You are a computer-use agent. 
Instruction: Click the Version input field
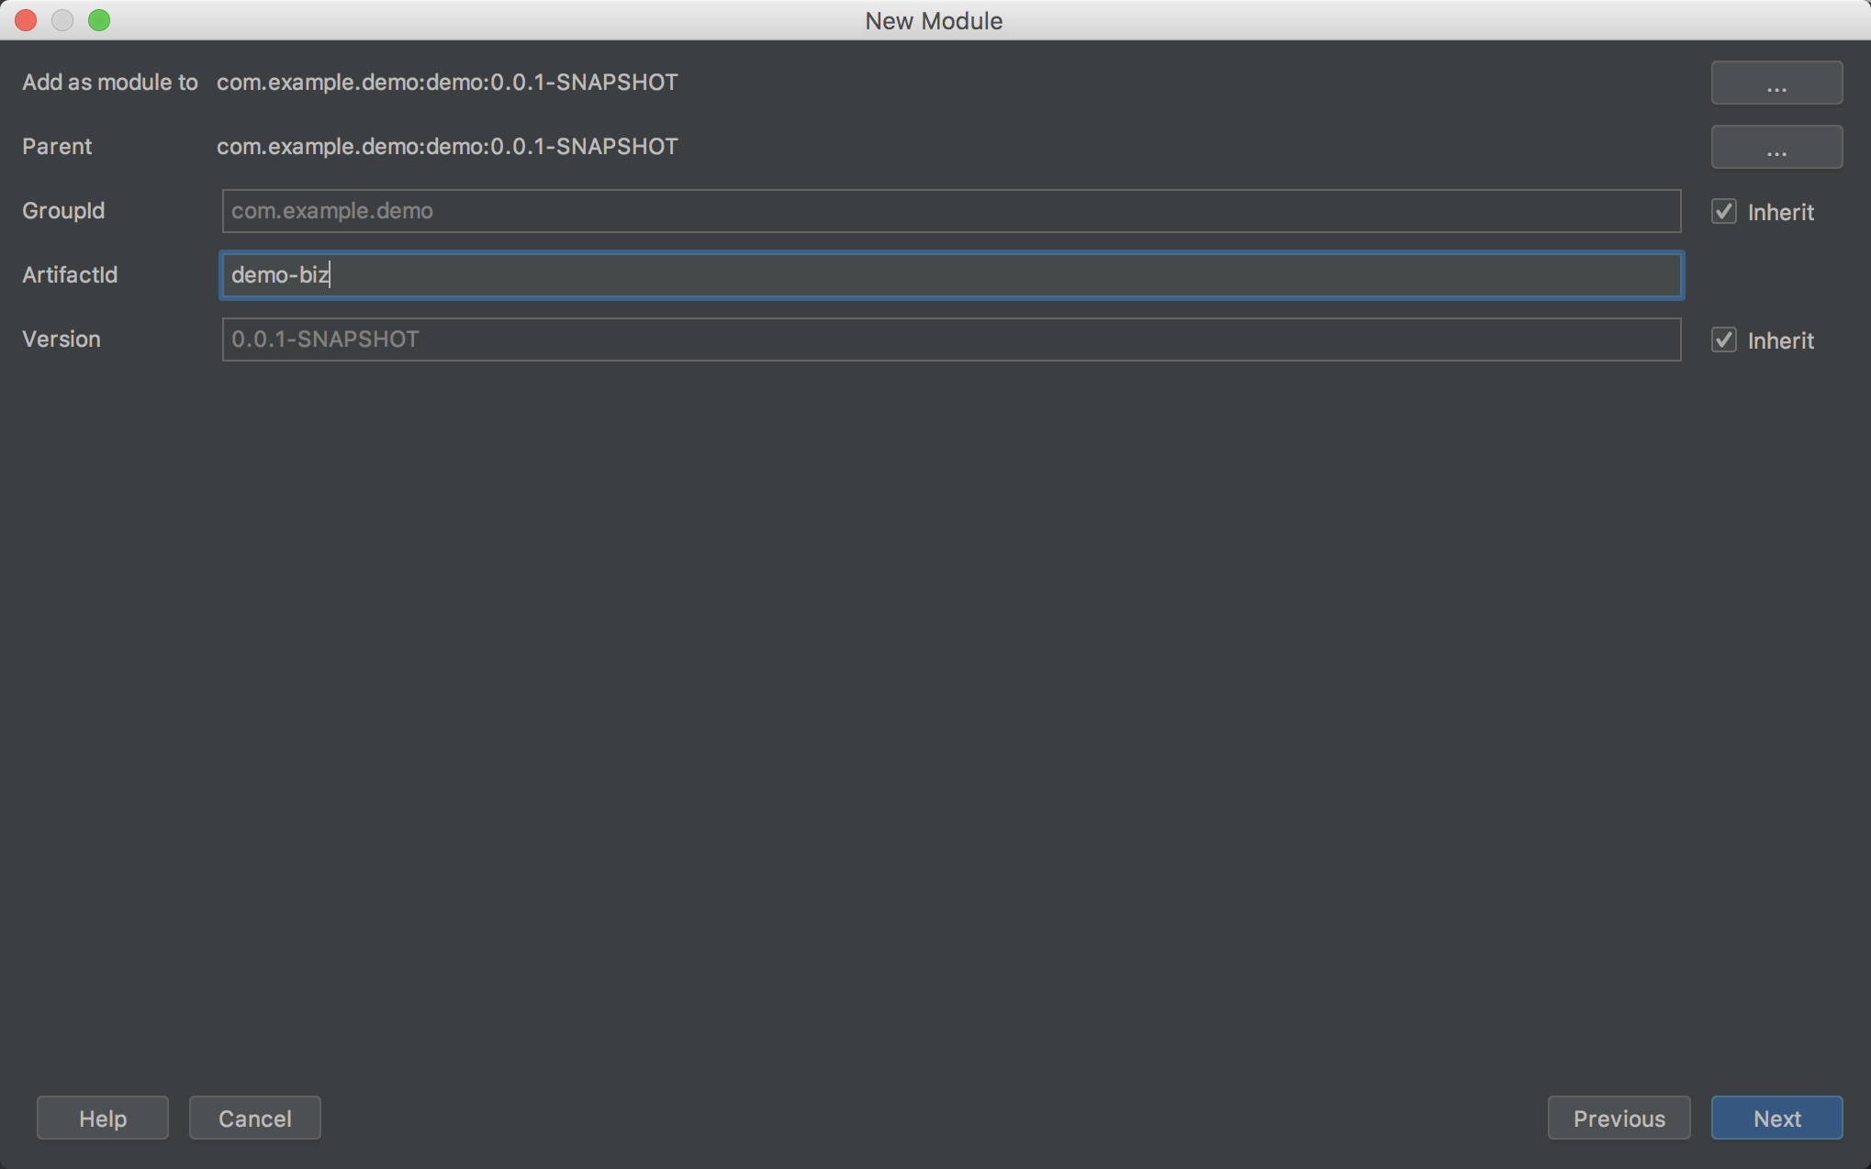tap(951, 340)
